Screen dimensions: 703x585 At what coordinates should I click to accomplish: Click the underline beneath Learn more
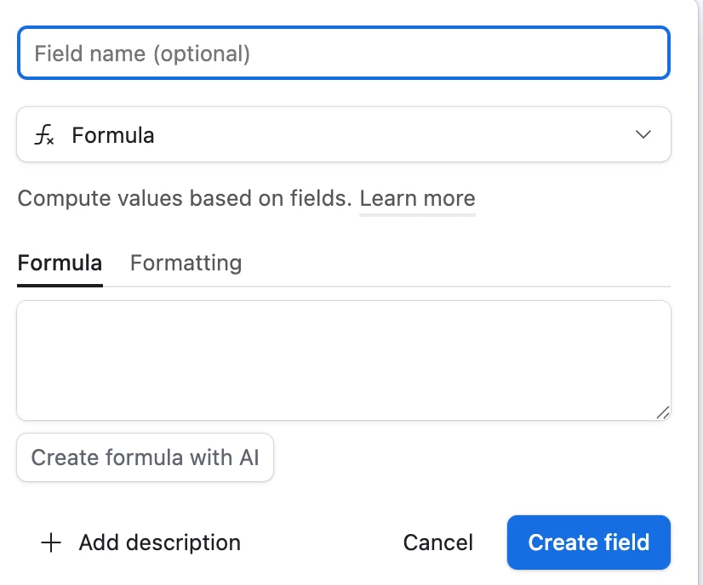[x=417, y=215]
